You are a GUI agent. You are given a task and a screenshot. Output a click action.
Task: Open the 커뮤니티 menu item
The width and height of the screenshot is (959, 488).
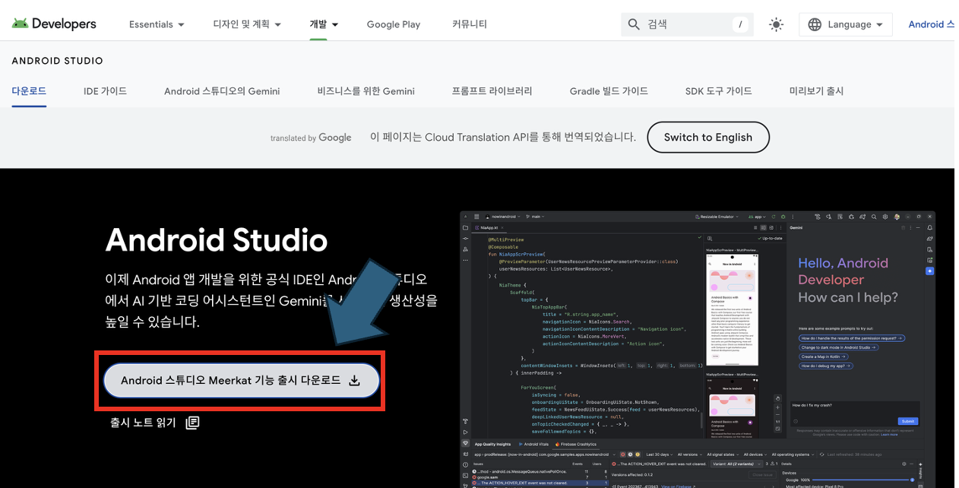470,24
